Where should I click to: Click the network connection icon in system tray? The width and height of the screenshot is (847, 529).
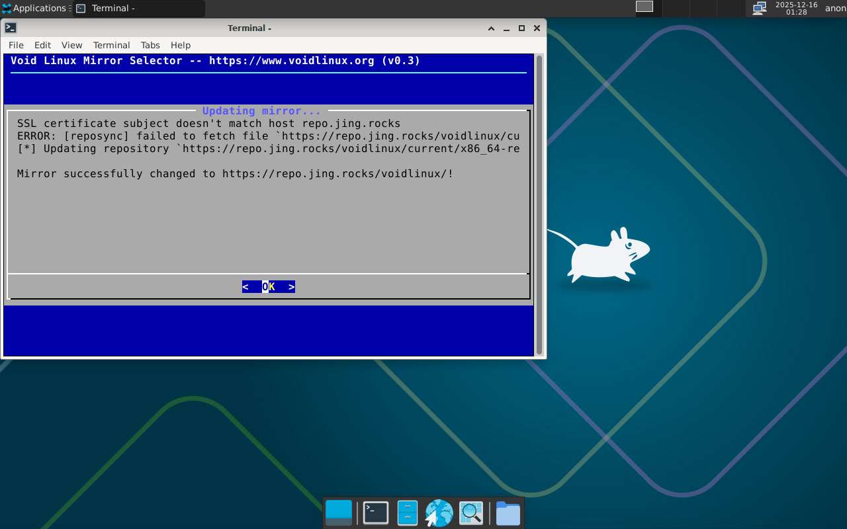[x=760, y=8]
